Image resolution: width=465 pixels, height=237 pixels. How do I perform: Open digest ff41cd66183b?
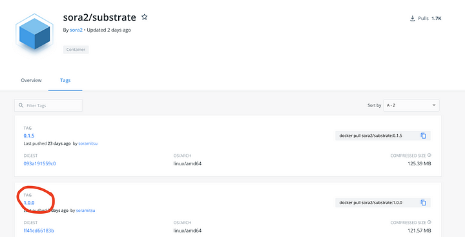[39, 231]
